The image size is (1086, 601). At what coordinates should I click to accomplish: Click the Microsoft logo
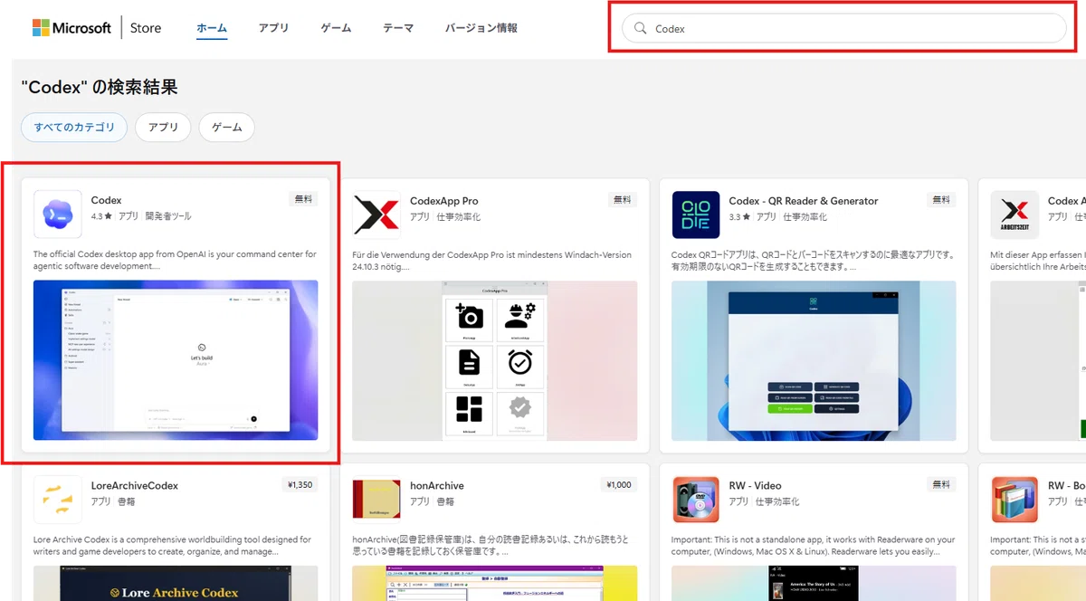pos(71,28)
